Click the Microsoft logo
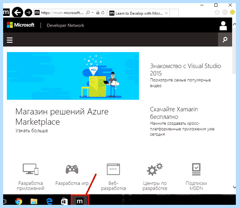 pyautogui.click(x=21, y=25)
